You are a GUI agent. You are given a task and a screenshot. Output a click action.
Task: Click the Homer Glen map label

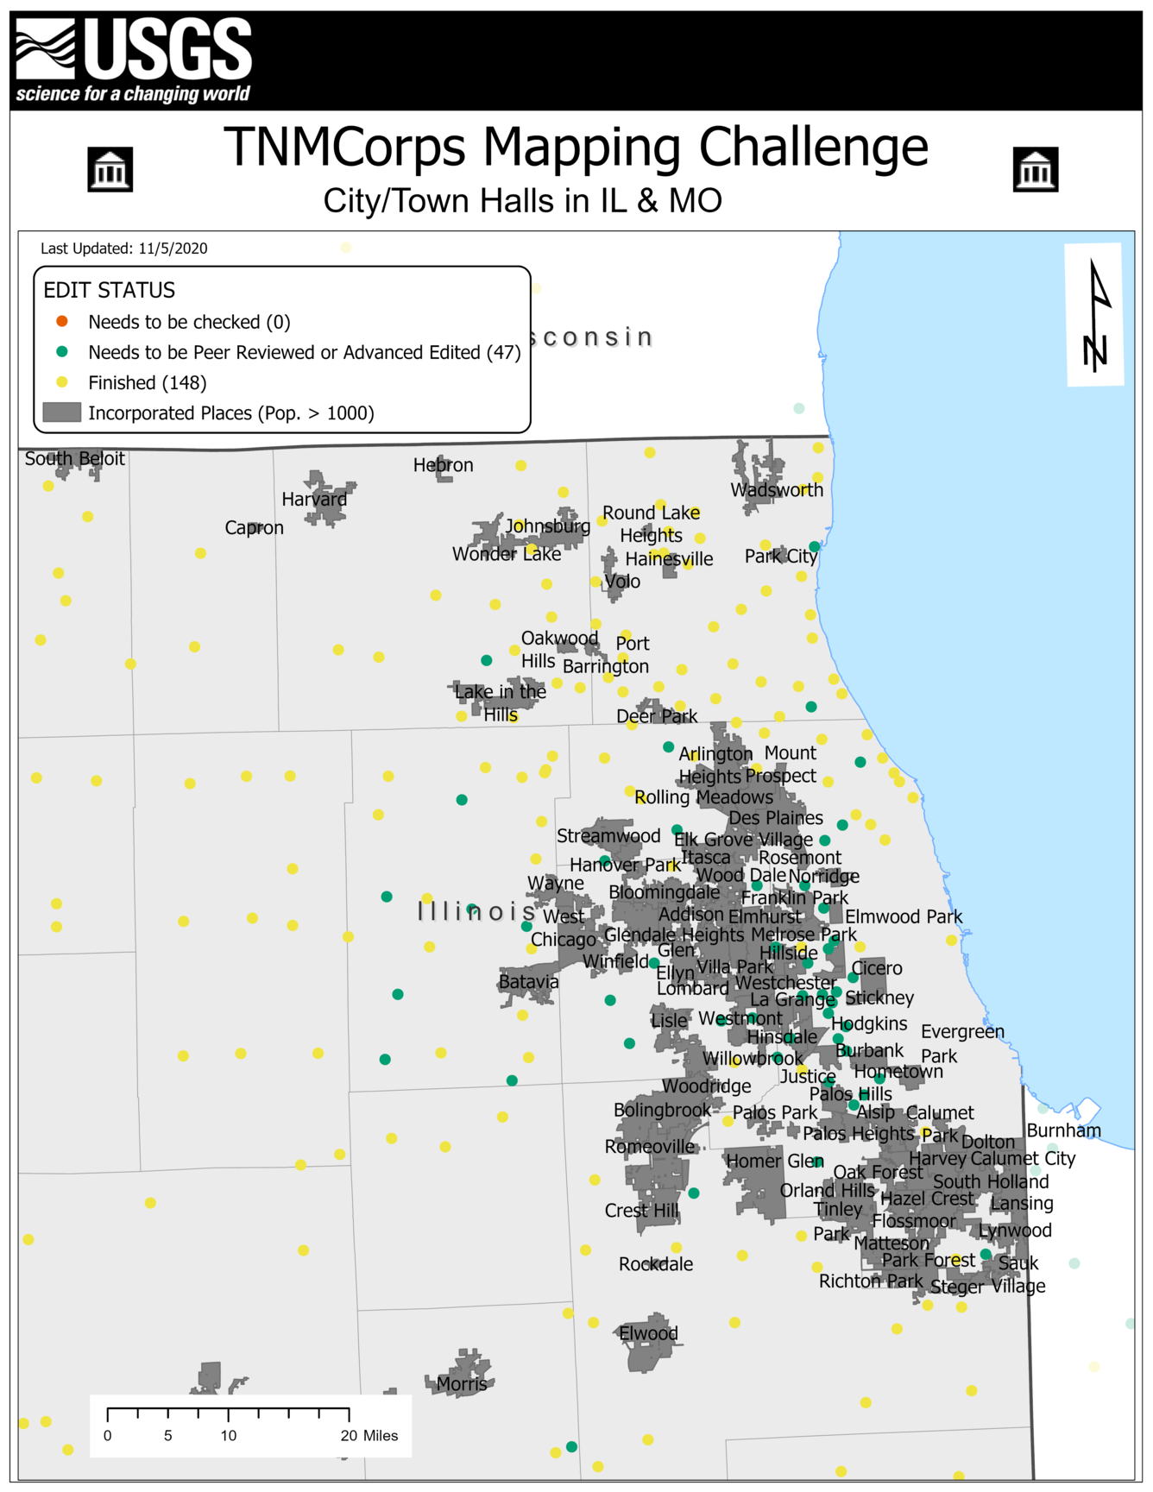[x=774, y=1161]
